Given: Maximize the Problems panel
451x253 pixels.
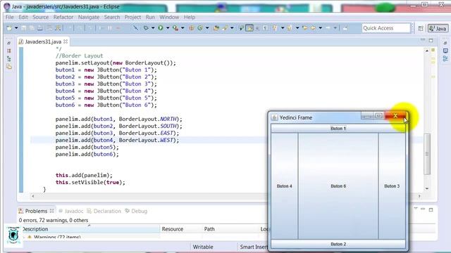Looking at the screenshot, I should [431, 209].
